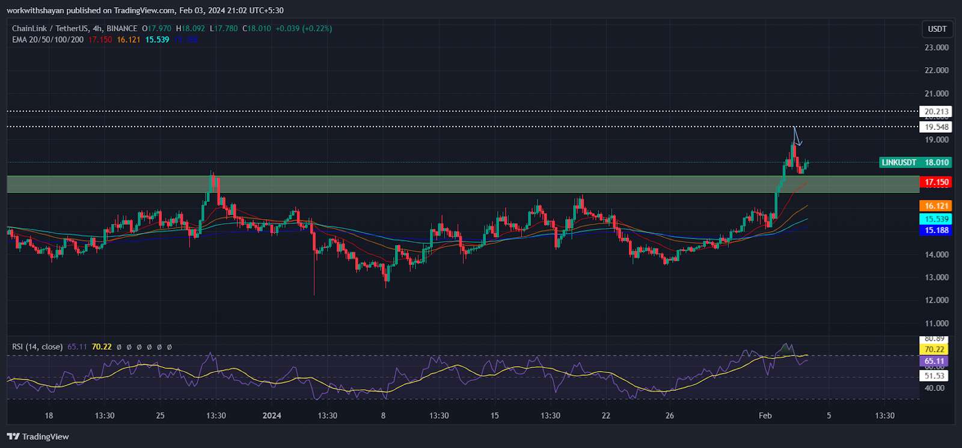Click the LINKUSDT 18.010 price label
Screen dimensions: 962x448
[915, 162]
